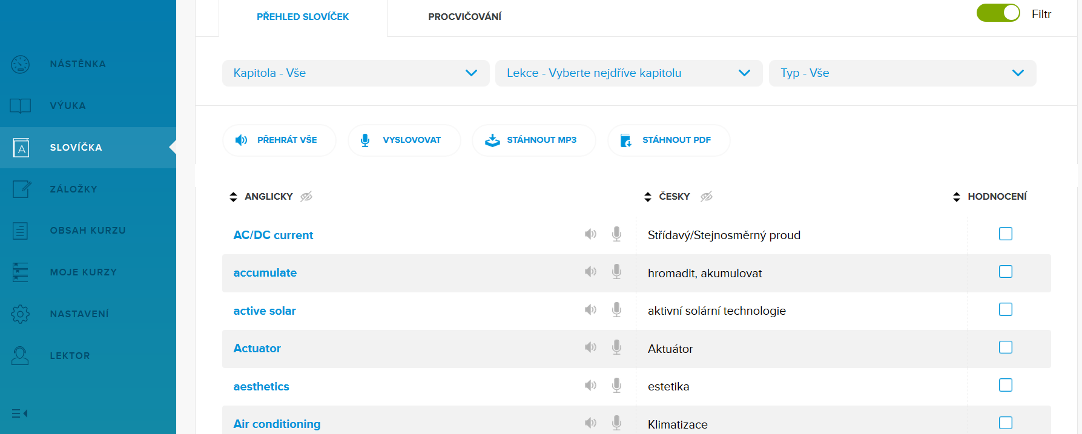Hide the Anglicky column words
This screenshot has height=434, width=1082.
click(306, 197)
